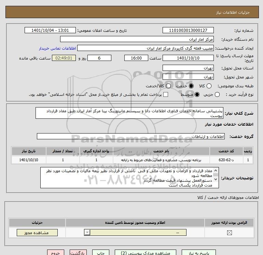Image resolution: width=263 pixels, height=255 pixels.
Task: Click the اعلام وضعیت مجوز header
Action: (135, 222)
